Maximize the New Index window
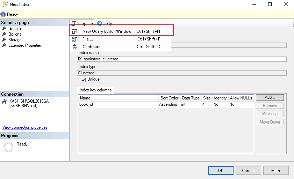This screenshot has width=294, height=179. [x=270, y=4]
